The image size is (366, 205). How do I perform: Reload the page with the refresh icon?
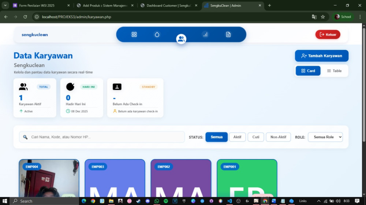coord(25,17)
